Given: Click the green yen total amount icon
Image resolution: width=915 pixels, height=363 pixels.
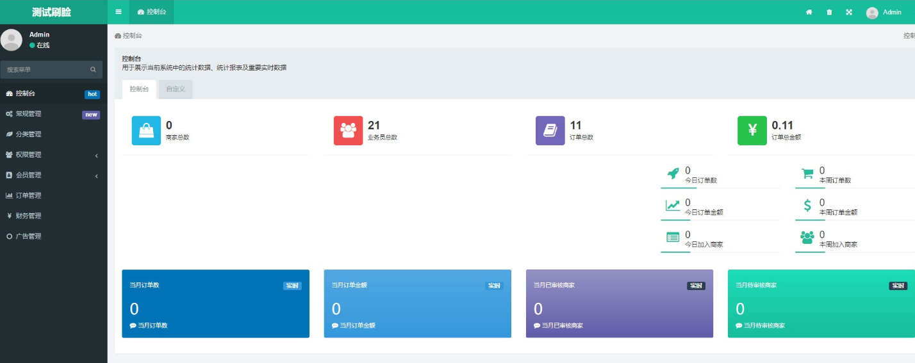Looking at the screenshot, I should click(752, 131).
